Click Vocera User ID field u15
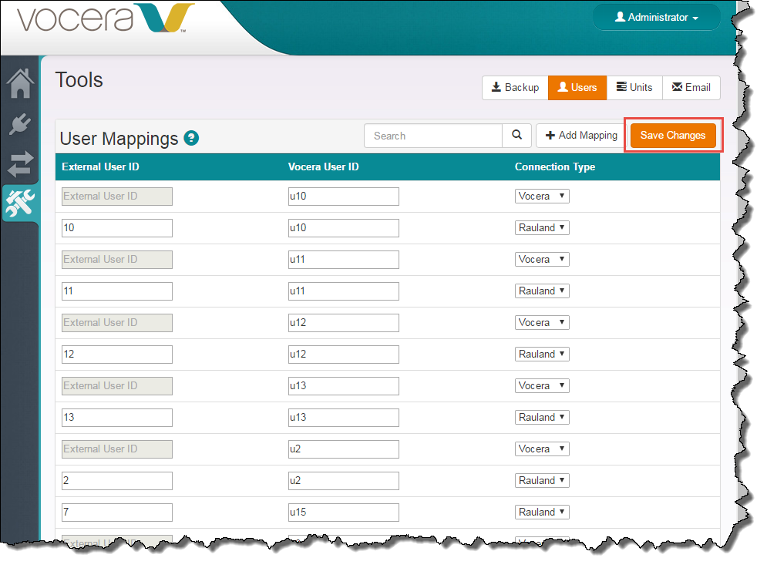767x568 pixels. coord(343,513)
